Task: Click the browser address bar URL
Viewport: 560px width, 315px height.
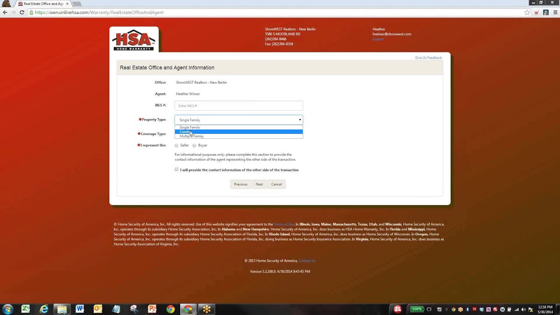Action: coord(99,12)
